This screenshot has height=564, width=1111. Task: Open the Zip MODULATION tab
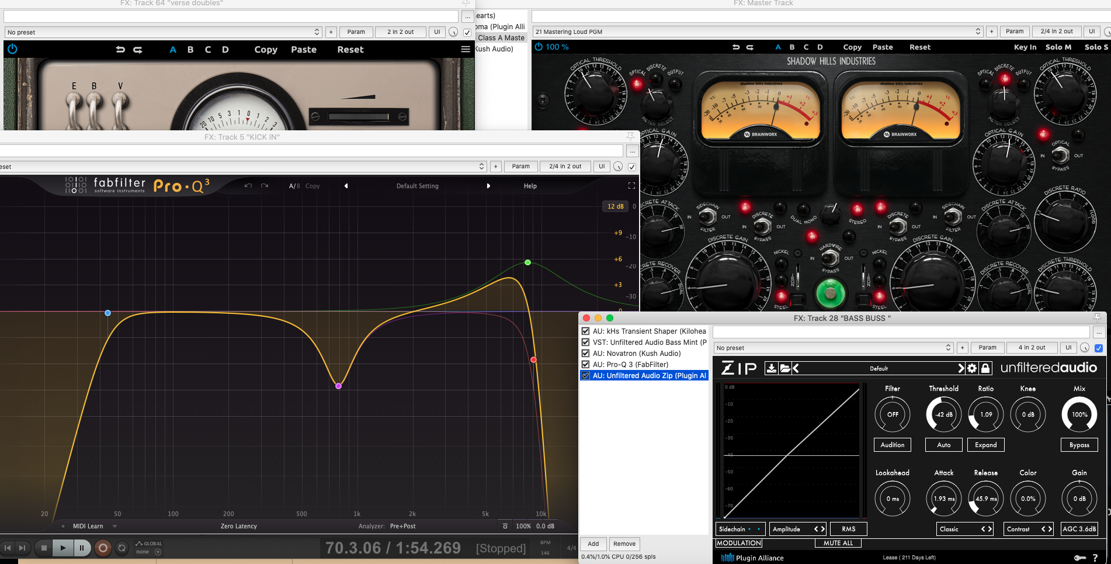[x=739, y=543]
